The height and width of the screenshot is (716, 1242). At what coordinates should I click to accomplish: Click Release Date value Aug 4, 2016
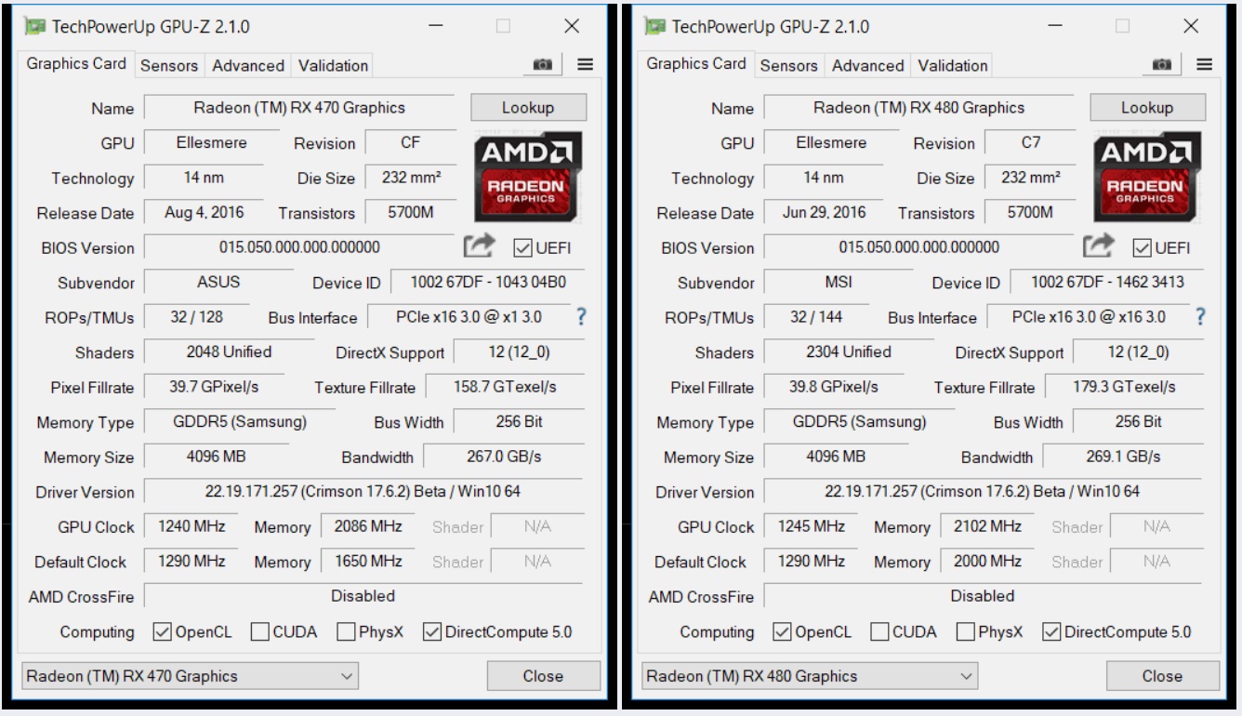click(204, 212)
